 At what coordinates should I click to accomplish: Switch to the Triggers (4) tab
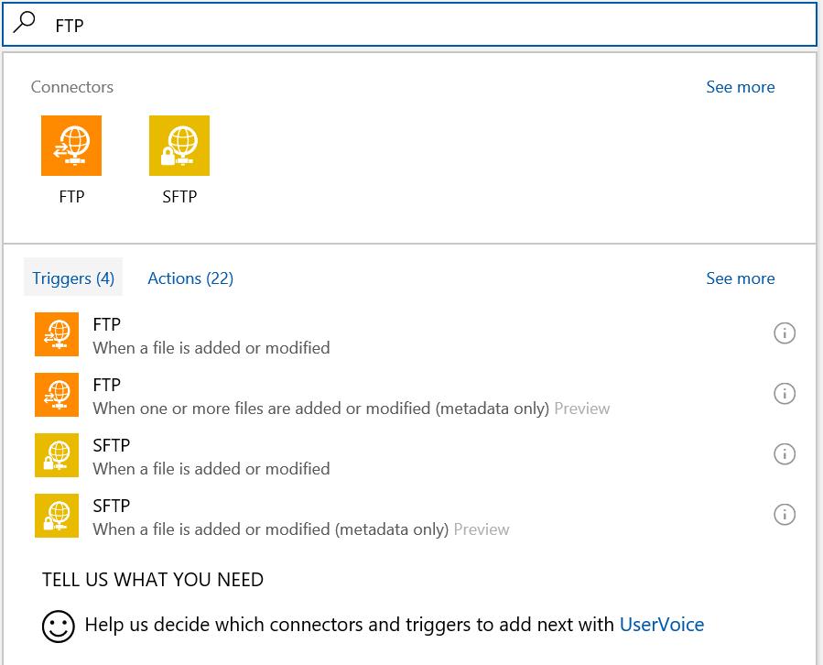click(x=73, y=278)
